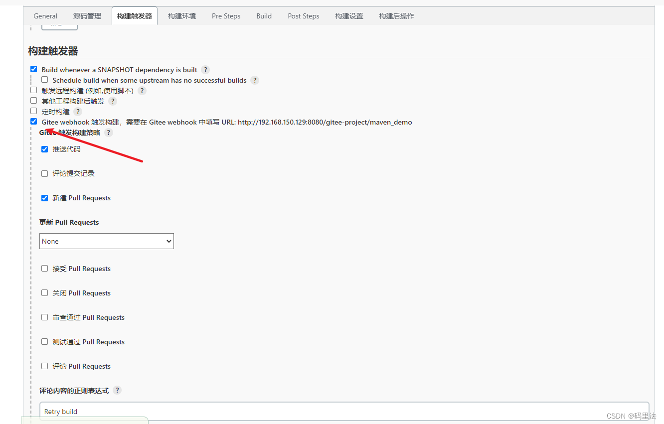
Task: Uncheck 推送代码 checkbox
Action: 45,149
